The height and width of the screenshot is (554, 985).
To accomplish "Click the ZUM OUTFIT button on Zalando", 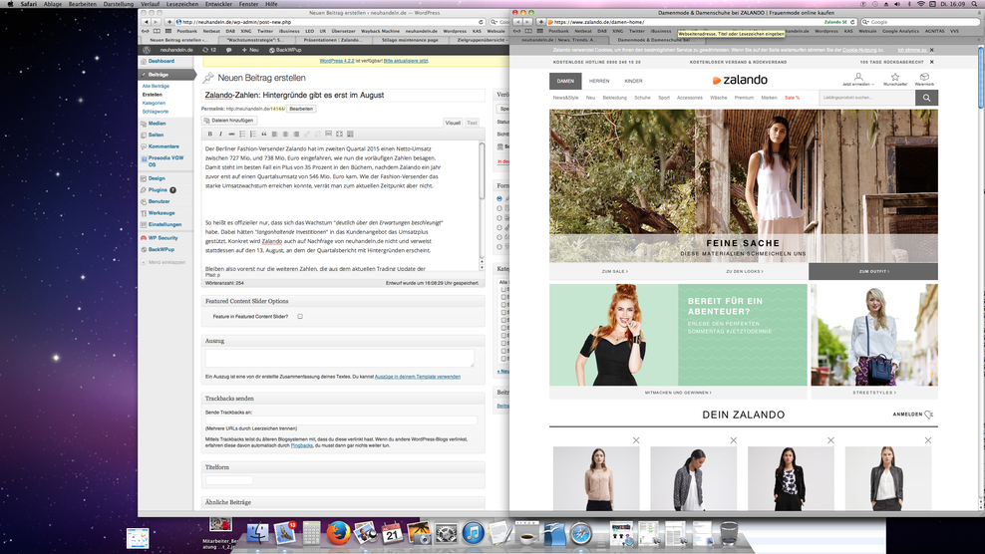I will pos(873,271).
